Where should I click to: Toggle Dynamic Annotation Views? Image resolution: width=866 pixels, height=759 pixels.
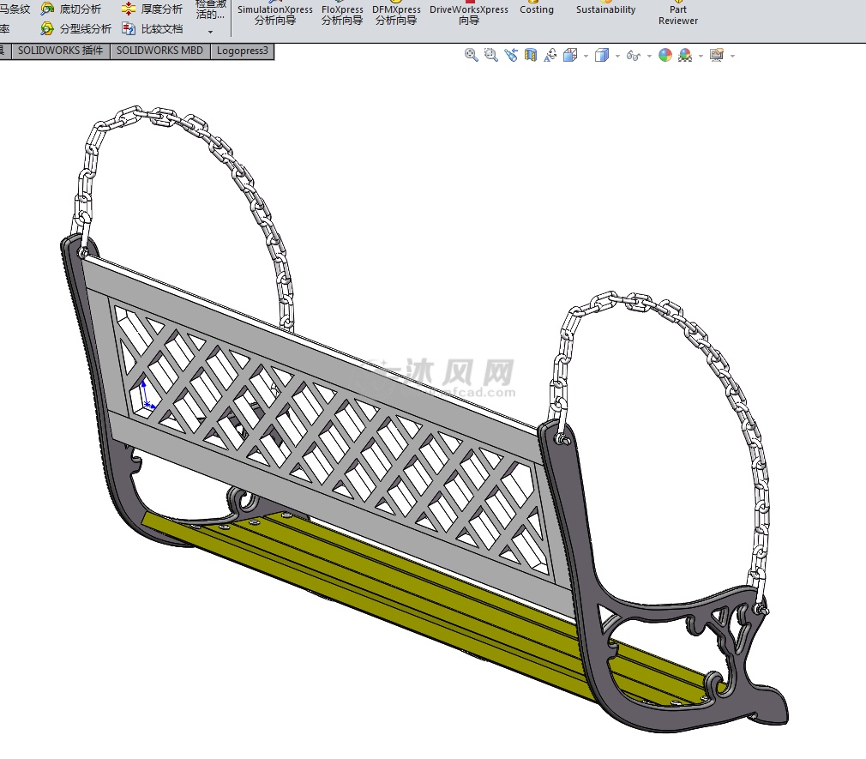pos(550,56)
